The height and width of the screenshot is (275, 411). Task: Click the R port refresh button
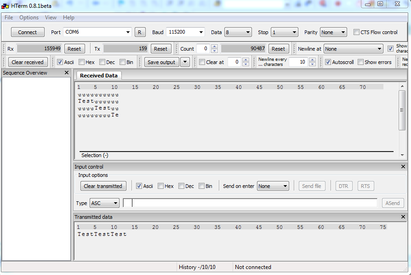coord(140,32)
